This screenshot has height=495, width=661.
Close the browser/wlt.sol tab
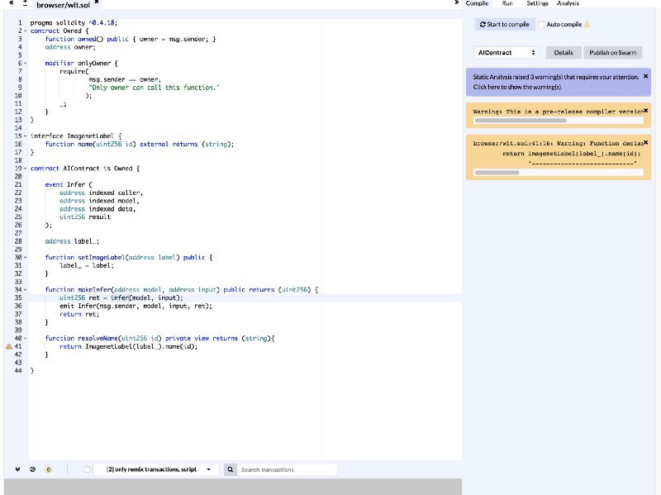click(x=97, y=2)
